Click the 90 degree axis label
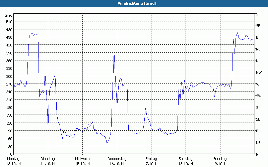 click(10, 131)
